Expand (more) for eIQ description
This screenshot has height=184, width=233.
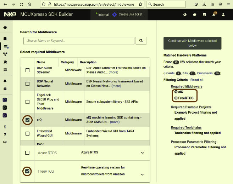[x=115, y=122]
